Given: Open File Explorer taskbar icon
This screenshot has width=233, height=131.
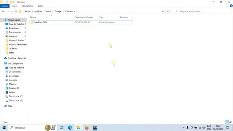Looking at the screenshot, I should tap(78, 128).
